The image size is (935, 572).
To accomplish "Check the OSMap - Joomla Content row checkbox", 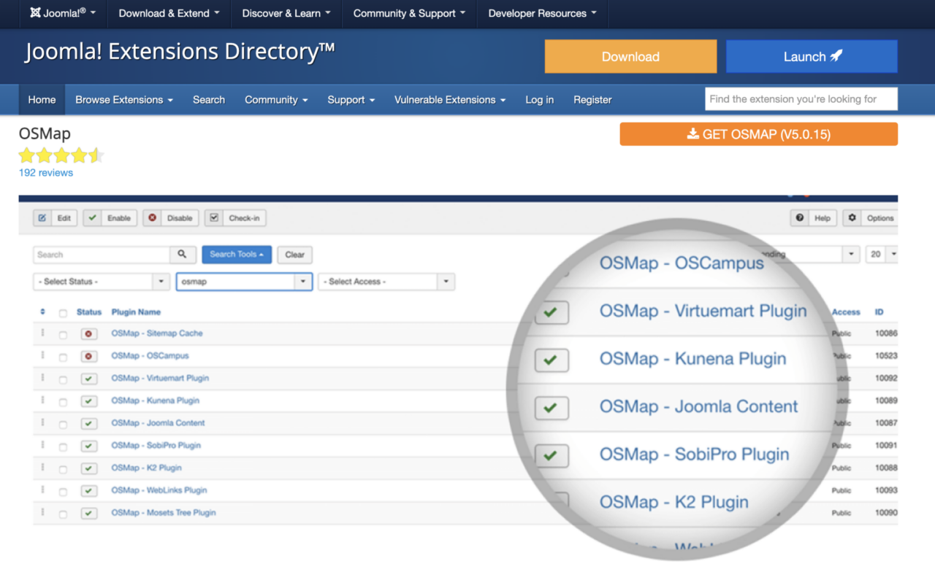I will point(63,425).
